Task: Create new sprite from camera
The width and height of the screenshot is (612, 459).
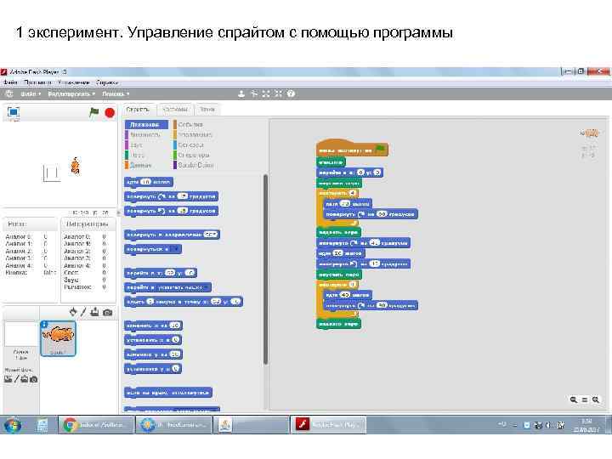Action: tap(107, 312)
